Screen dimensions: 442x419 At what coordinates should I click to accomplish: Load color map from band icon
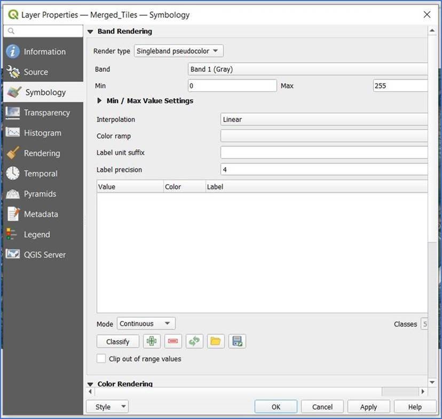pos(194,341)
